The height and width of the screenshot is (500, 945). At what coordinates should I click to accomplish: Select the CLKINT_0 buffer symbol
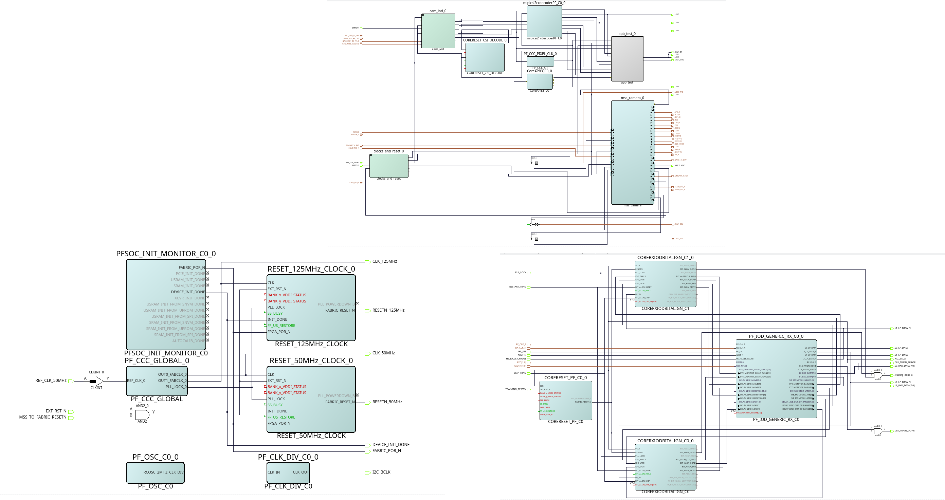[99, 381]
